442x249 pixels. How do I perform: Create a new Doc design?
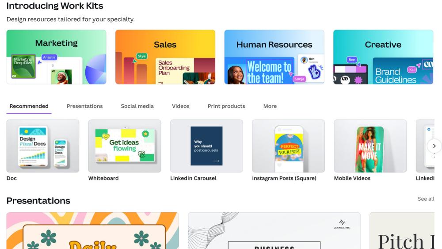click(x=43, y=146)
